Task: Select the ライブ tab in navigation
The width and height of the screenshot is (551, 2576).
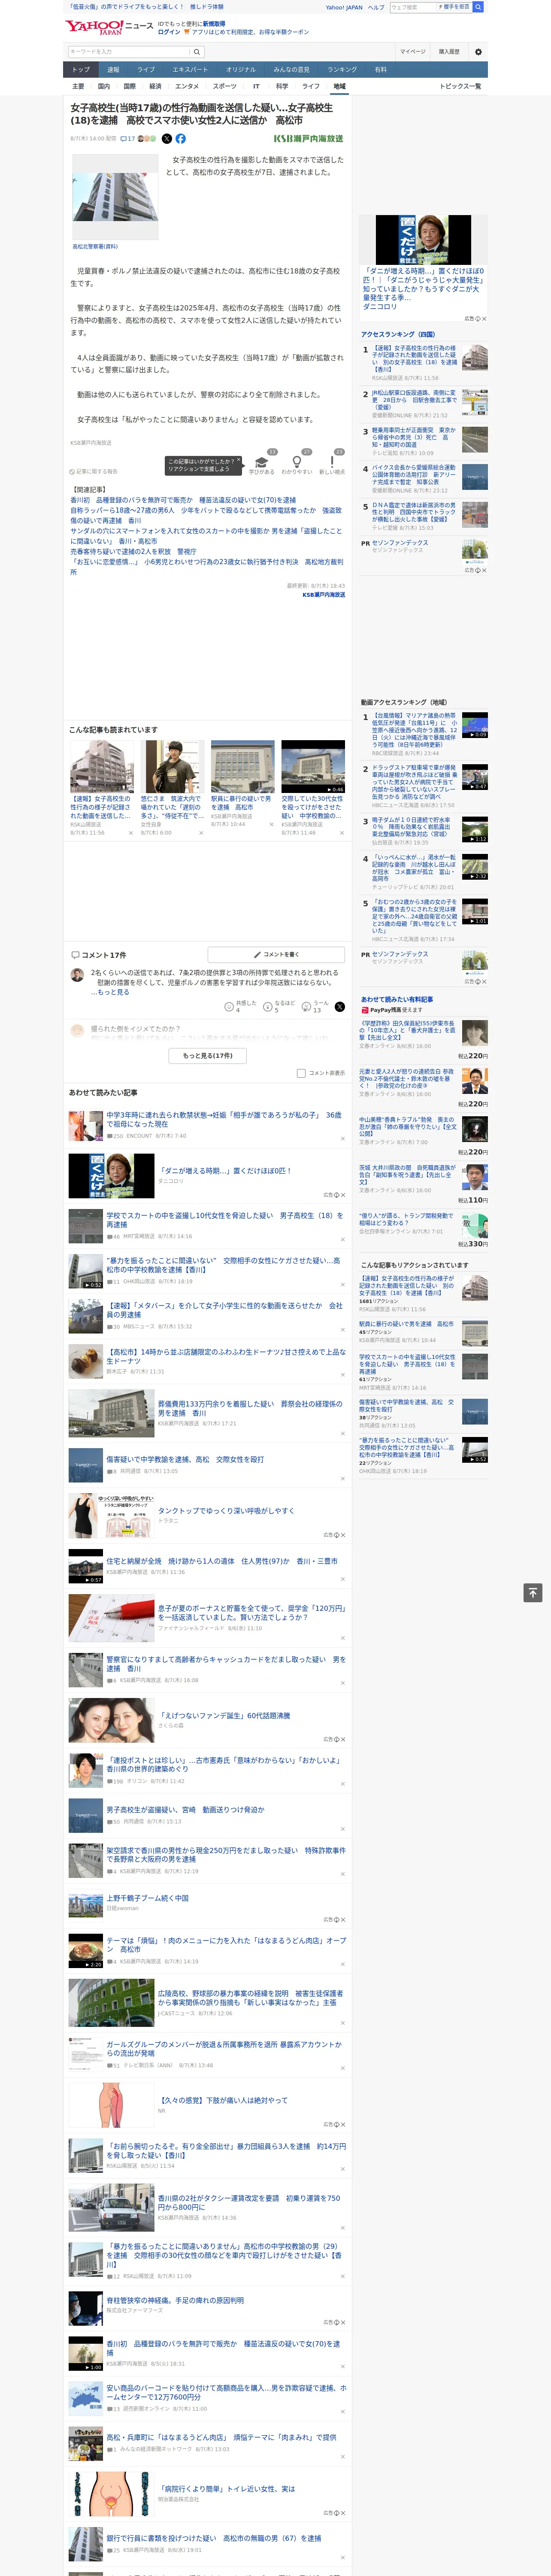Action: 146,70
